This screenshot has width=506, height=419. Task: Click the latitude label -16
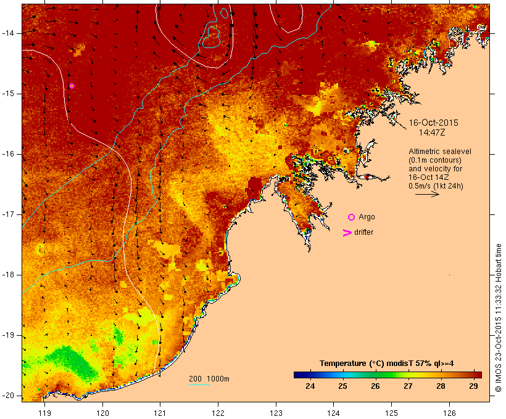click(8, 154)
